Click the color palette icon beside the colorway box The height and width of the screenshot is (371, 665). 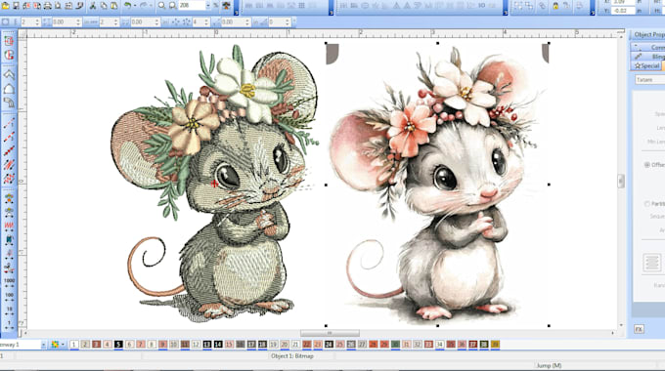[x=55, y=345]
